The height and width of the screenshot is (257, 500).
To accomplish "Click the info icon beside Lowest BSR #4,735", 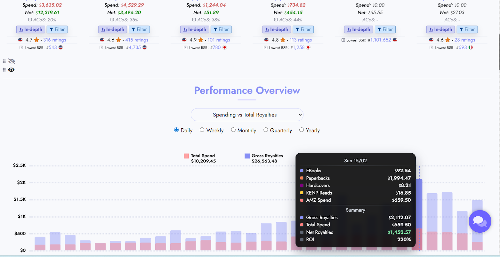I will coord(101,48).
